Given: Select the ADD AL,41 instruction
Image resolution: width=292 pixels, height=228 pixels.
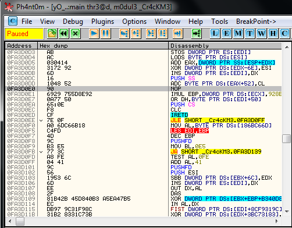Looking at the screenshot, I should 186,162.
